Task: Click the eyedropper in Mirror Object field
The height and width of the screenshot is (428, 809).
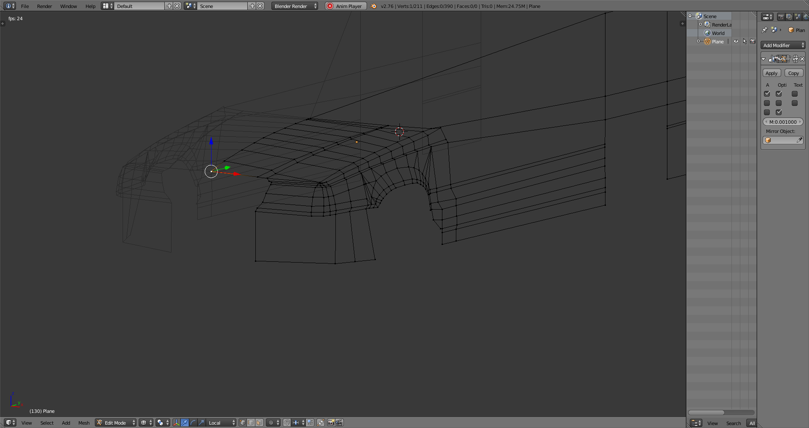Action: coord(799,140)
